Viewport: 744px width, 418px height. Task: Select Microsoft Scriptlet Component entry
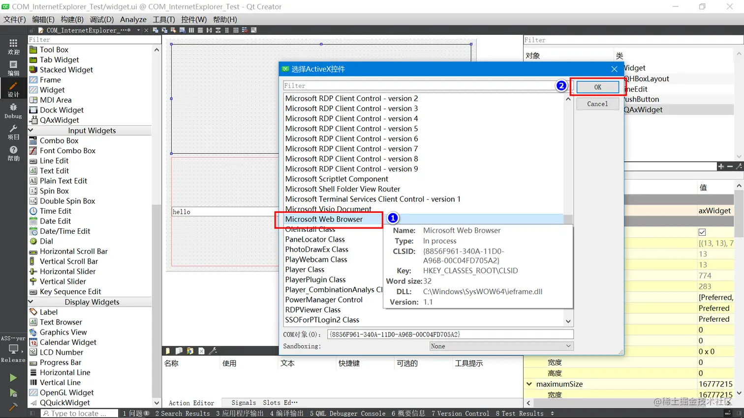click(x=337, y=179)
